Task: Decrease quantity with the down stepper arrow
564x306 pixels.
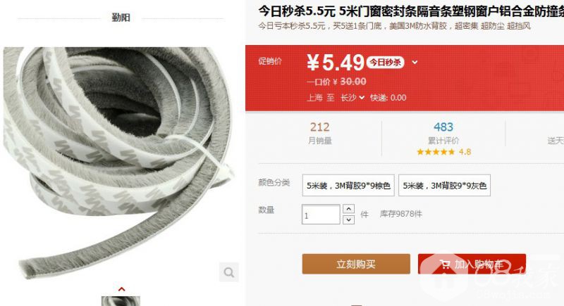Action: coord(348,219)
